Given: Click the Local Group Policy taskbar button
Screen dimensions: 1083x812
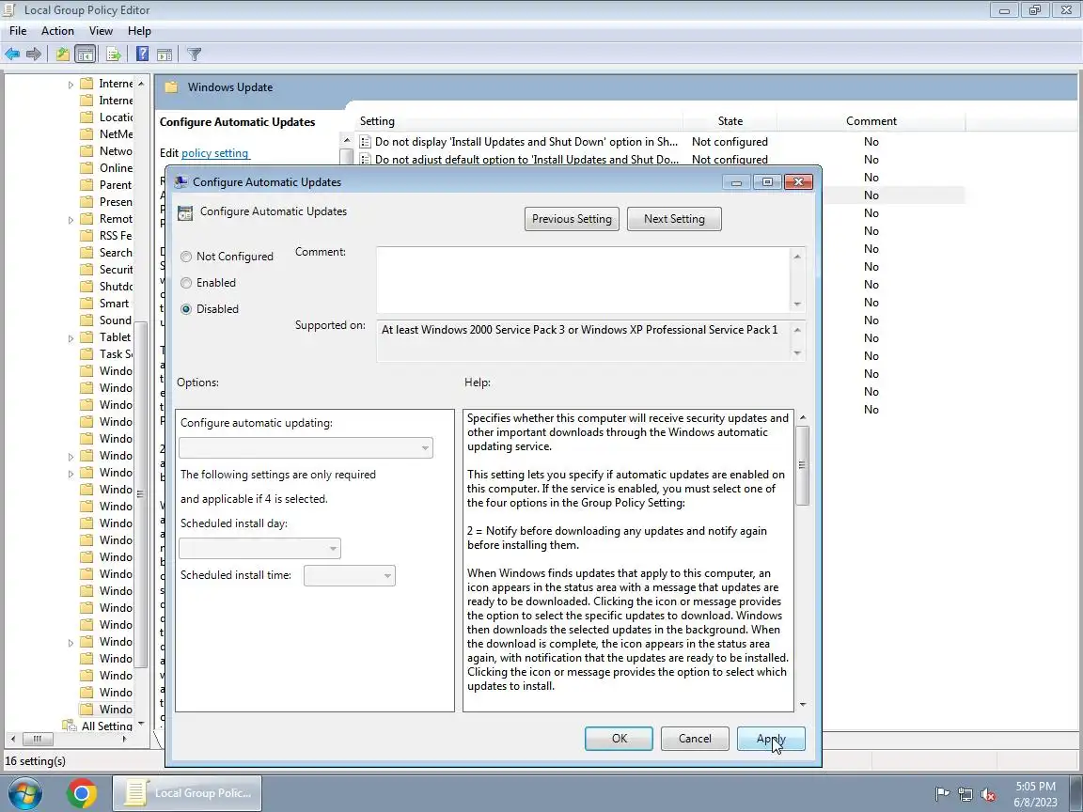Looking at the screenshot, I should pos(188,793).
